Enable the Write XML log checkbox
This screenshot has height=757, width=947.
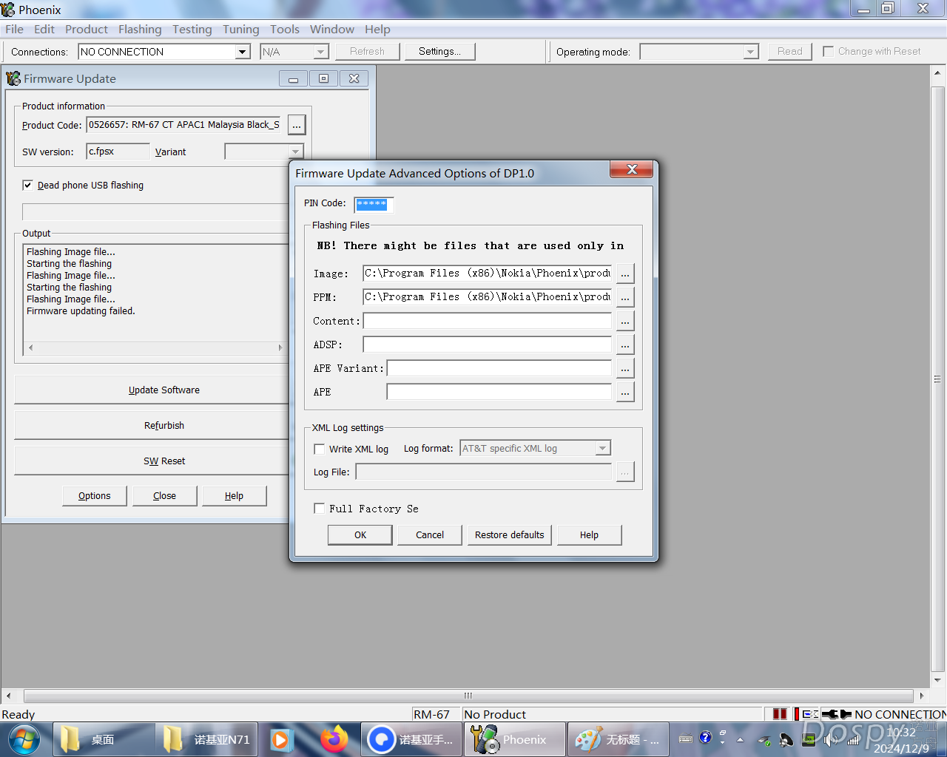click(x=320, y=449)
